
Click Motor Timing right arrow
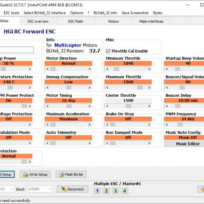(89, 106)
